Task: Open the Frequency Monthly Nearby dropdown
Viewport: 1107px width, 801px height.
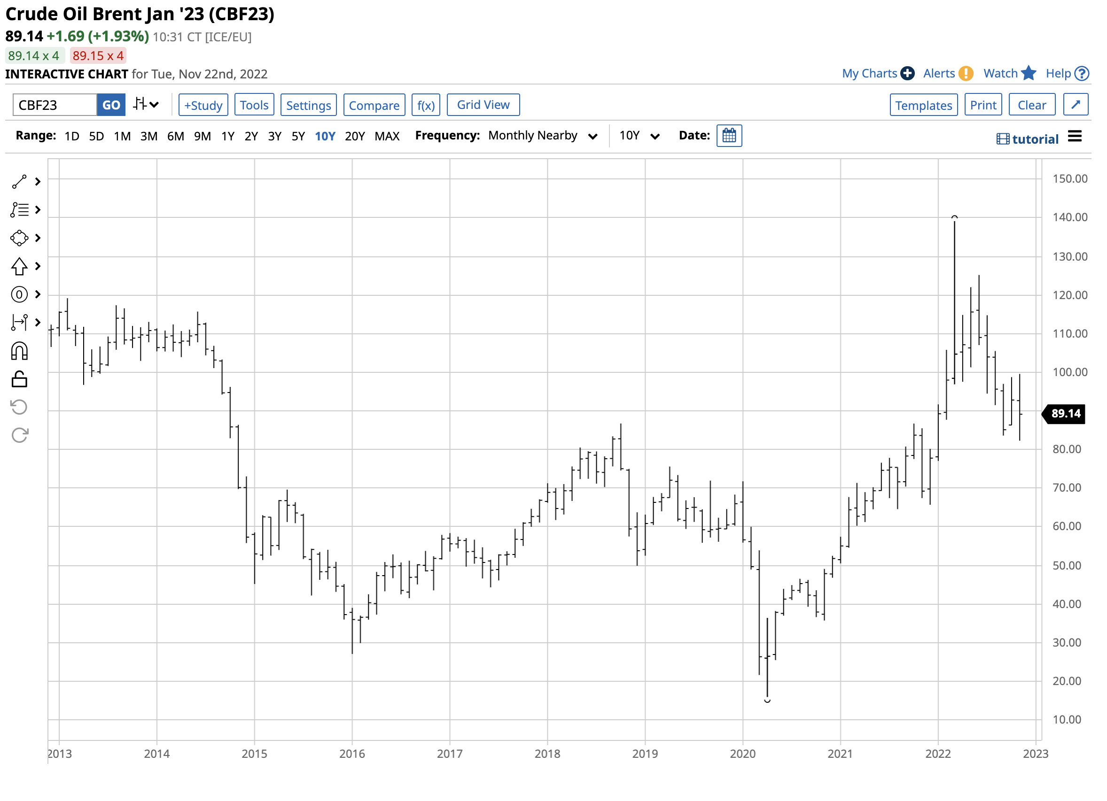Action: tap(543, 136)
